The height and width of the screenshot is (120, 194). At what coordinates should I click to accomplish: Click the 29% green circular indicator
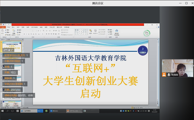[x=147, y=33]
